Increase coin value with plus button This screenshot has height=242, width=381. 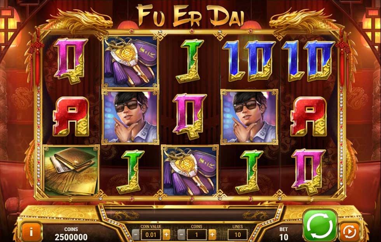pos(166,235)
